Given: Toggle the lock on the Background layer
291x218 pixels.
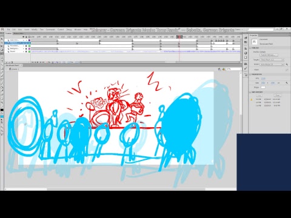Looking at the screenshot, I should tap(26, 48).
